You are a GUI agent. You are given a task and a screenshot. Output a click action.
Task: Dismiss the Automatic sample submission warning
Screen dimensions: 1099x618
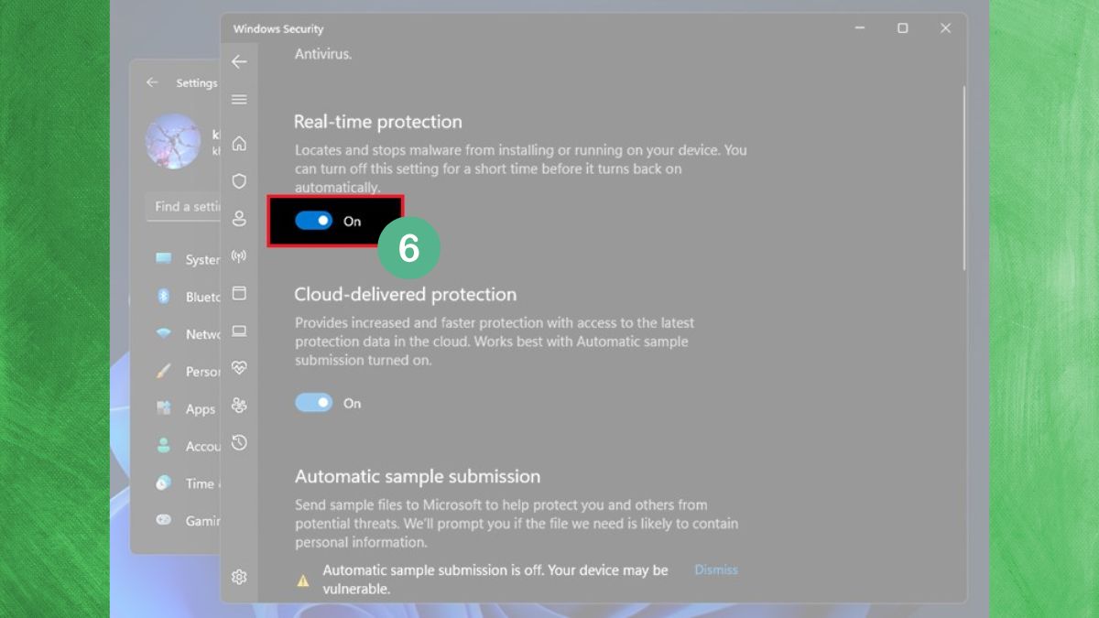[716, 569]
